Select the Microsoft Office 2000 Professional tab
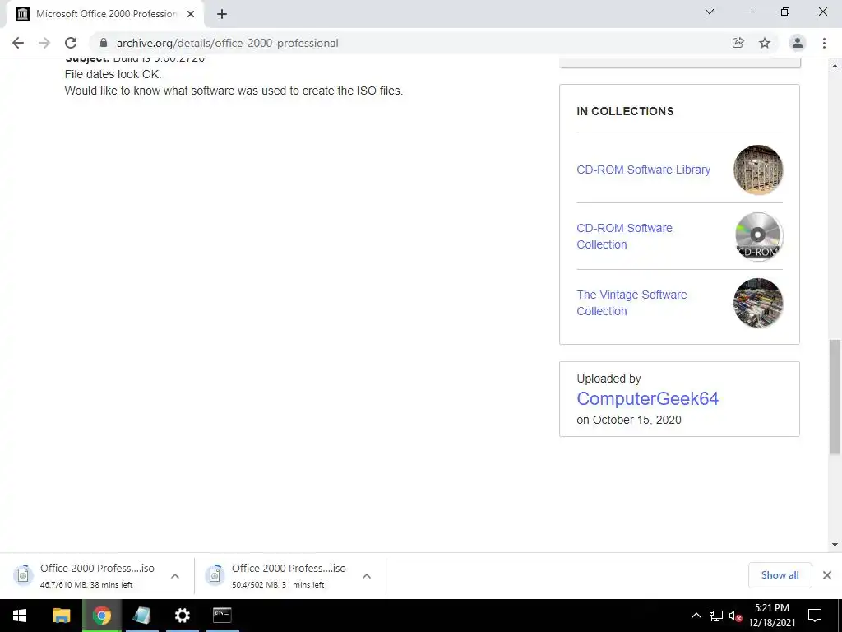This screenshot has width=842, height=632. pyautogui.click(x=106, y=14)
